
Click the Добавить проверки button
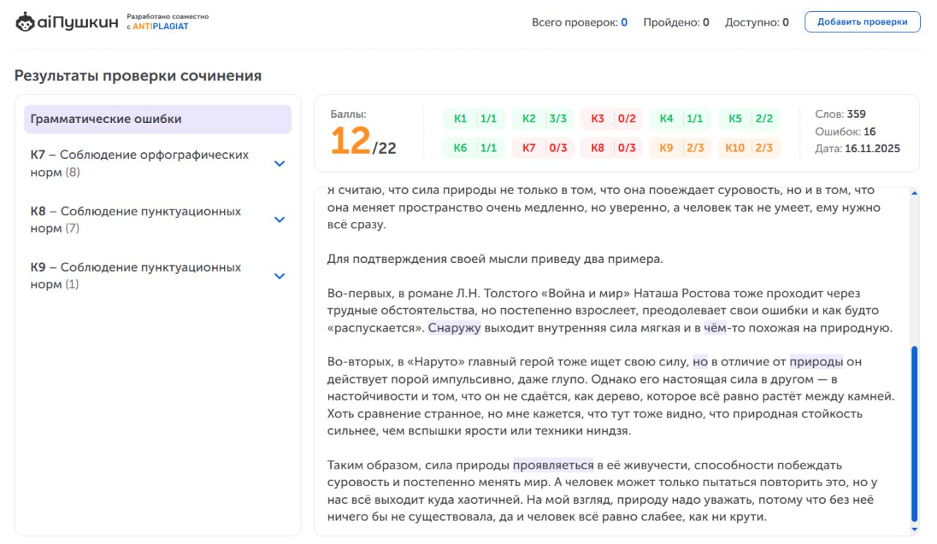tap(864, 21)
